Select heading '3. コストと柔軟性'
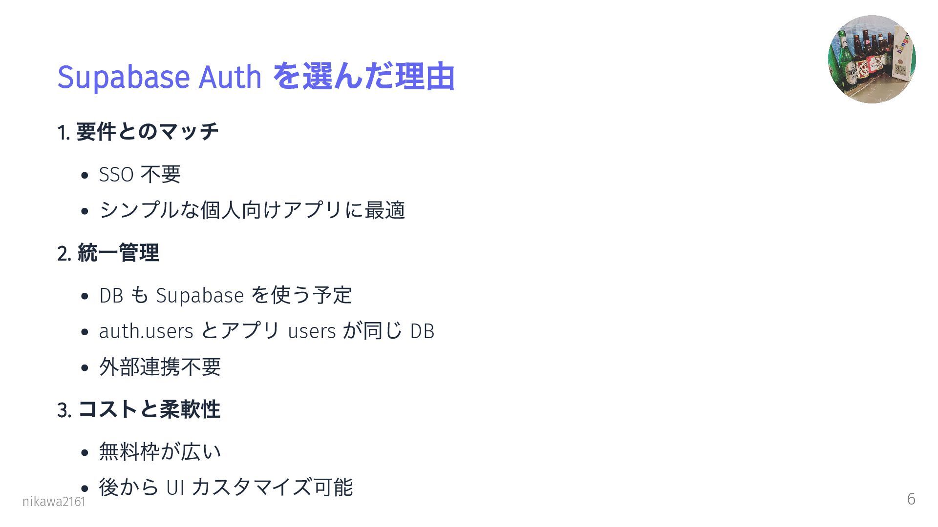 click(139, 409)
